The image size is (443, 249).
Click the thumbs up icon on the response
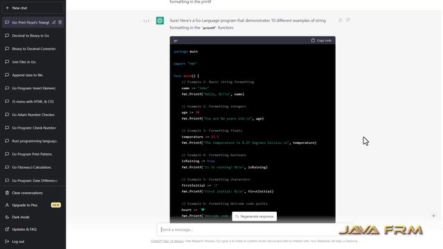341,20
